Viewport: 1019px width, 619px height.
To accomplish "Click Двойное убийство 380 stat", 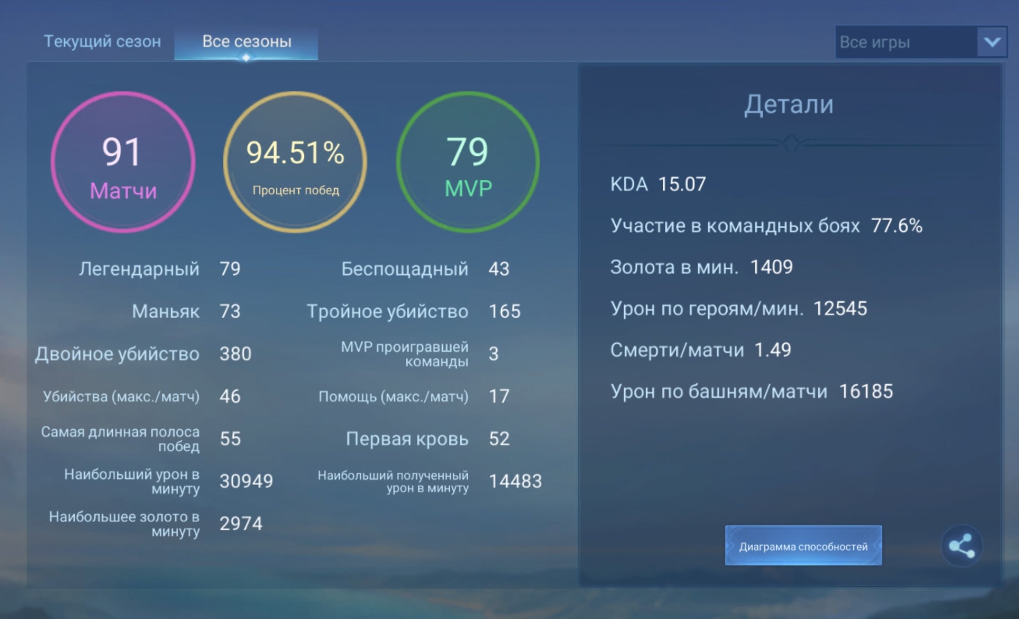I will click(x=143, y=354).
